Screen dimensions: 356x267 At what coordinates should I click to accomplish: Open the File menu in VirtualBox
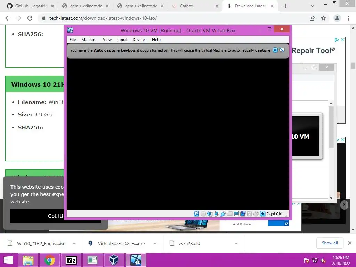pos(73,40)
